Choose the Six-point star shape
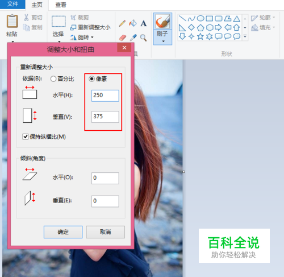This screenshot has width=284, height=277. (x=210, y=36)
